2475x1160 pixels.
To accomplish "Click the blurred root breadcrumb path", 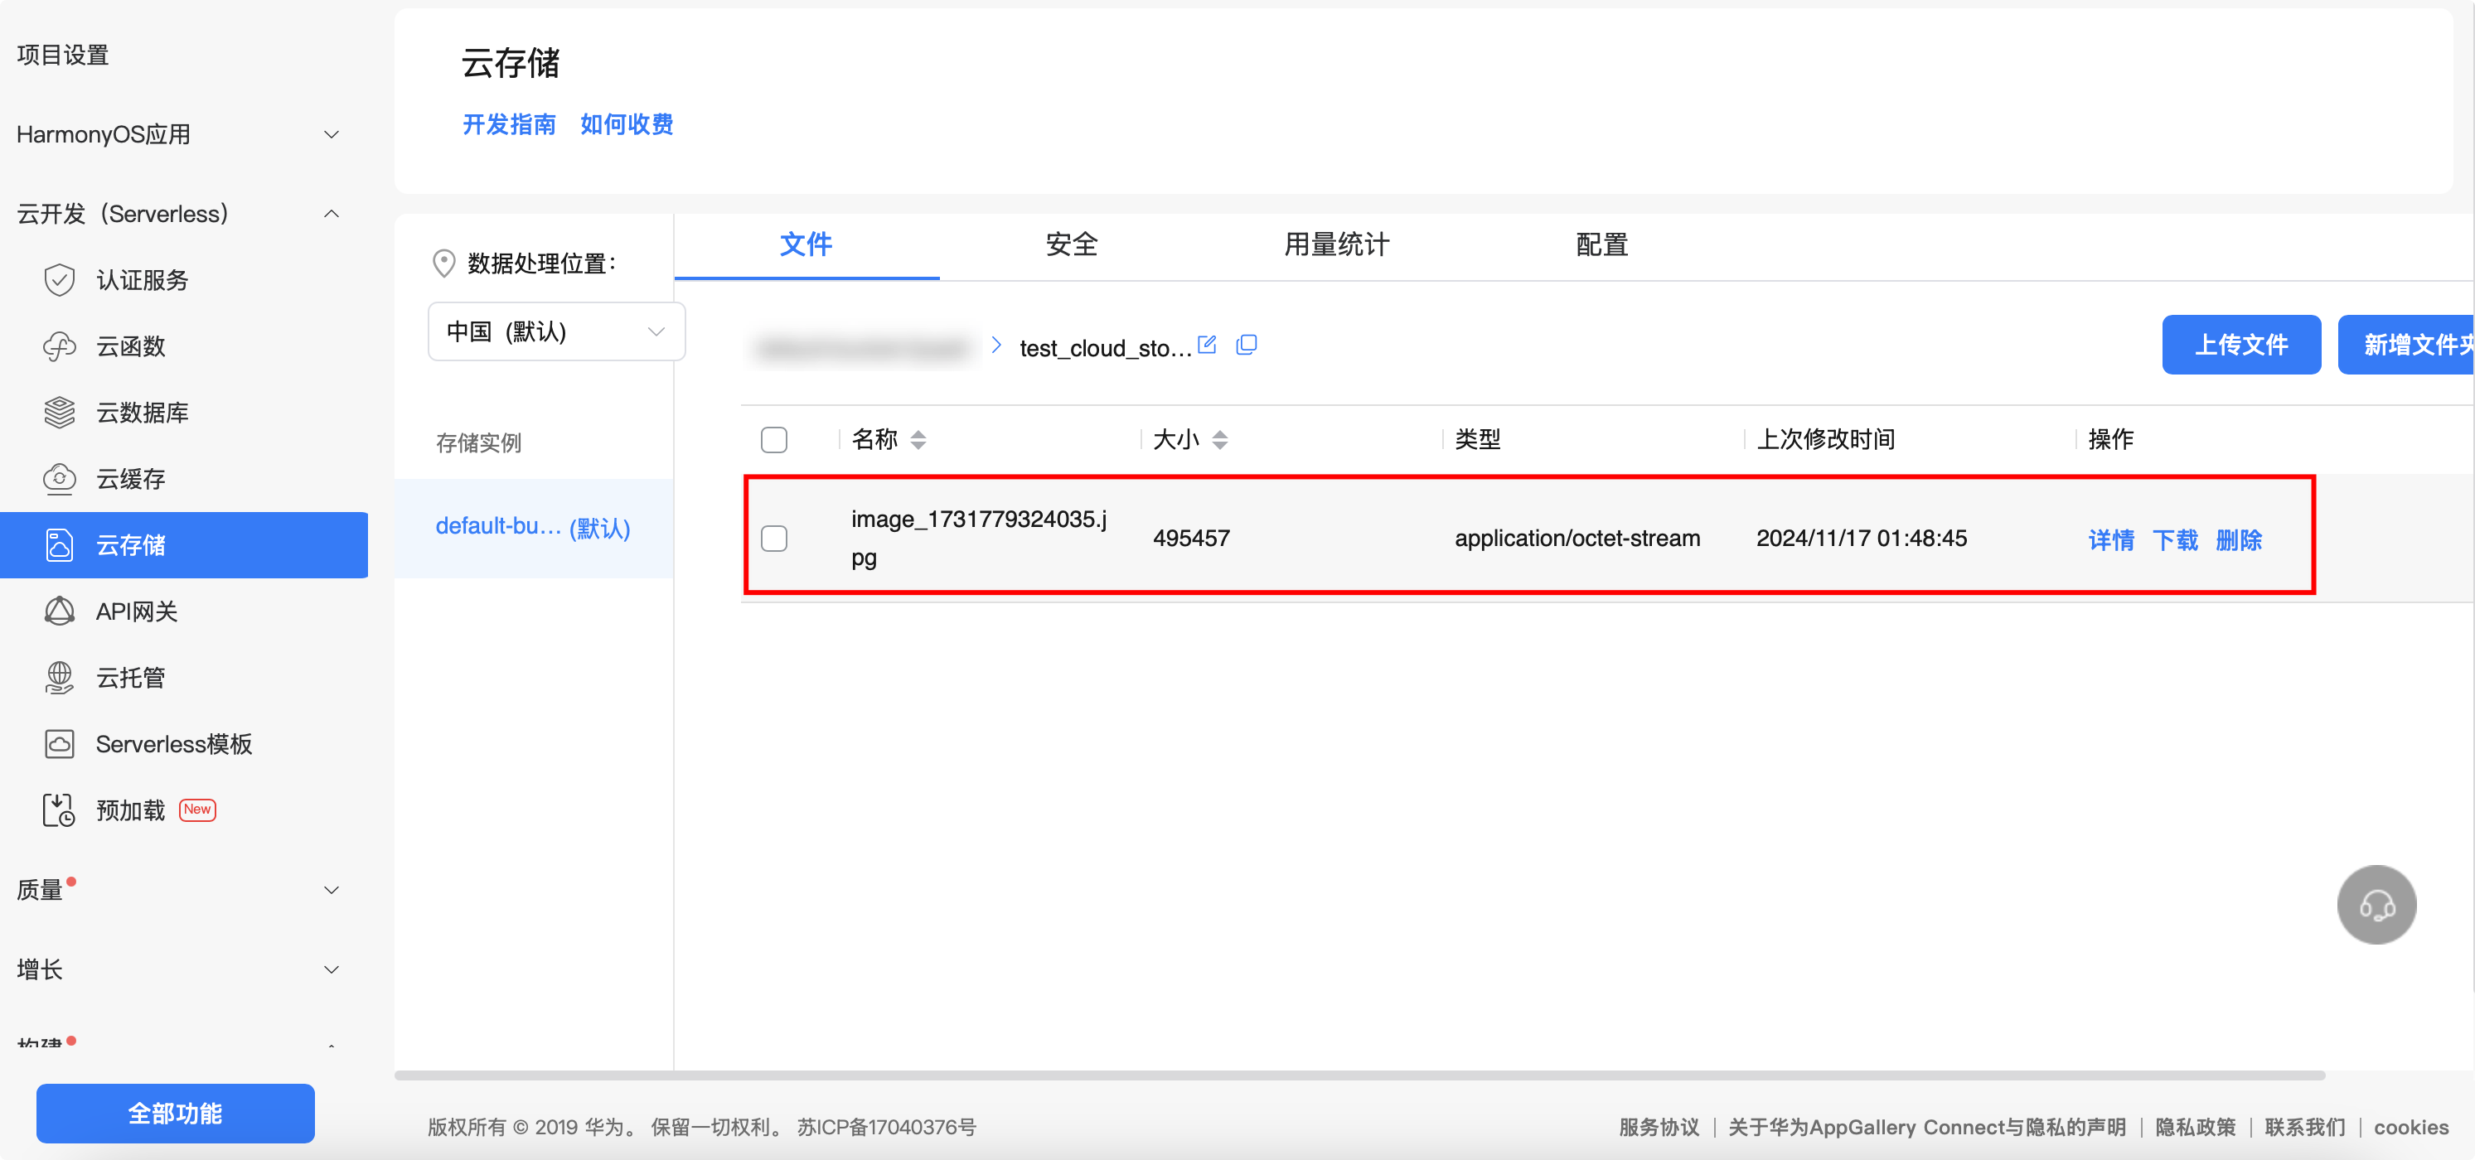I will [862, 348].
